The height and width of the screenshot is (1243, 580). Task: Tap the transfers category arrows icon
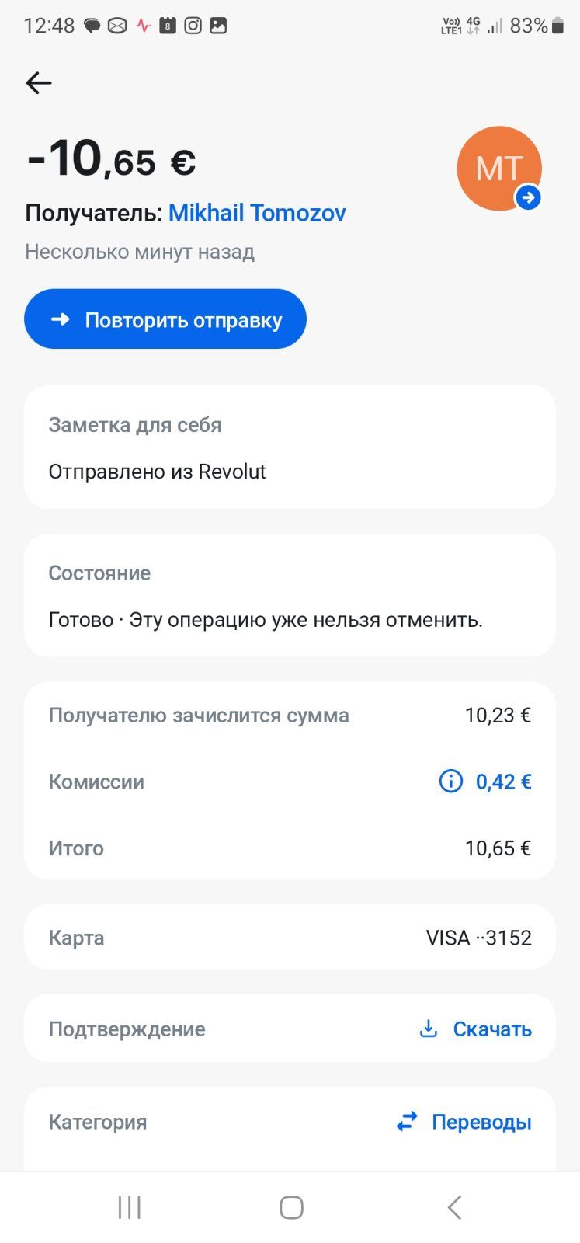[x=407, y=1122]
